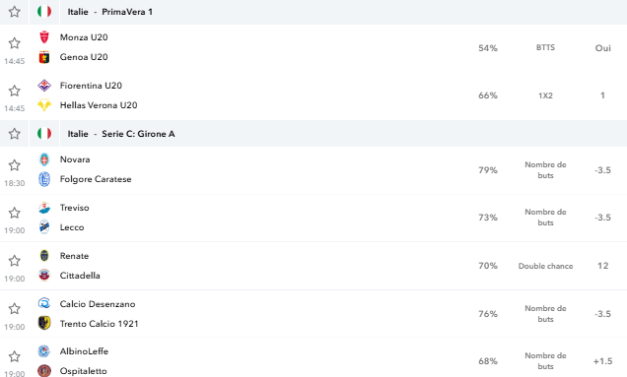Star the Fiorentina U20 vs Hellas Verona match
The width and height of the screenshot is (627, 377).
coord(15,91)
